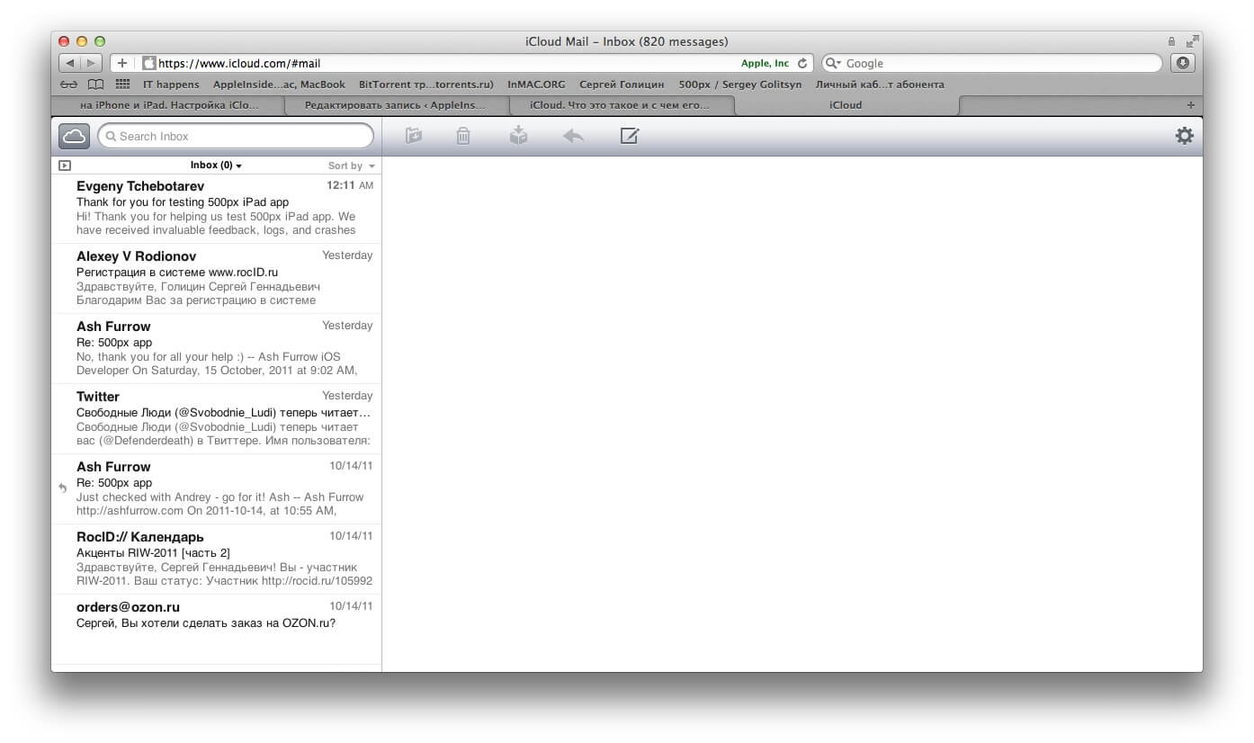
Task: Open the bookmarks book icon
Action: [x=95, y=85]
